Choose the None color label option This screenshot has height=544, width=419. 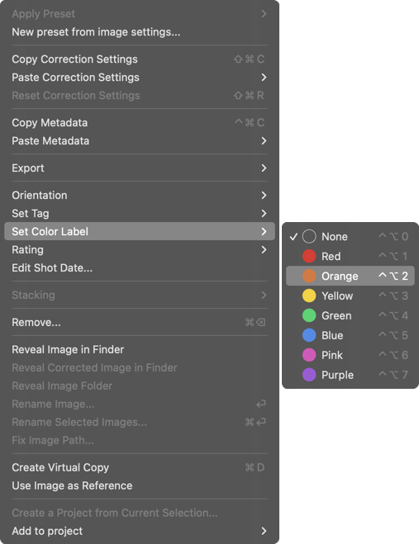[350, 237]
